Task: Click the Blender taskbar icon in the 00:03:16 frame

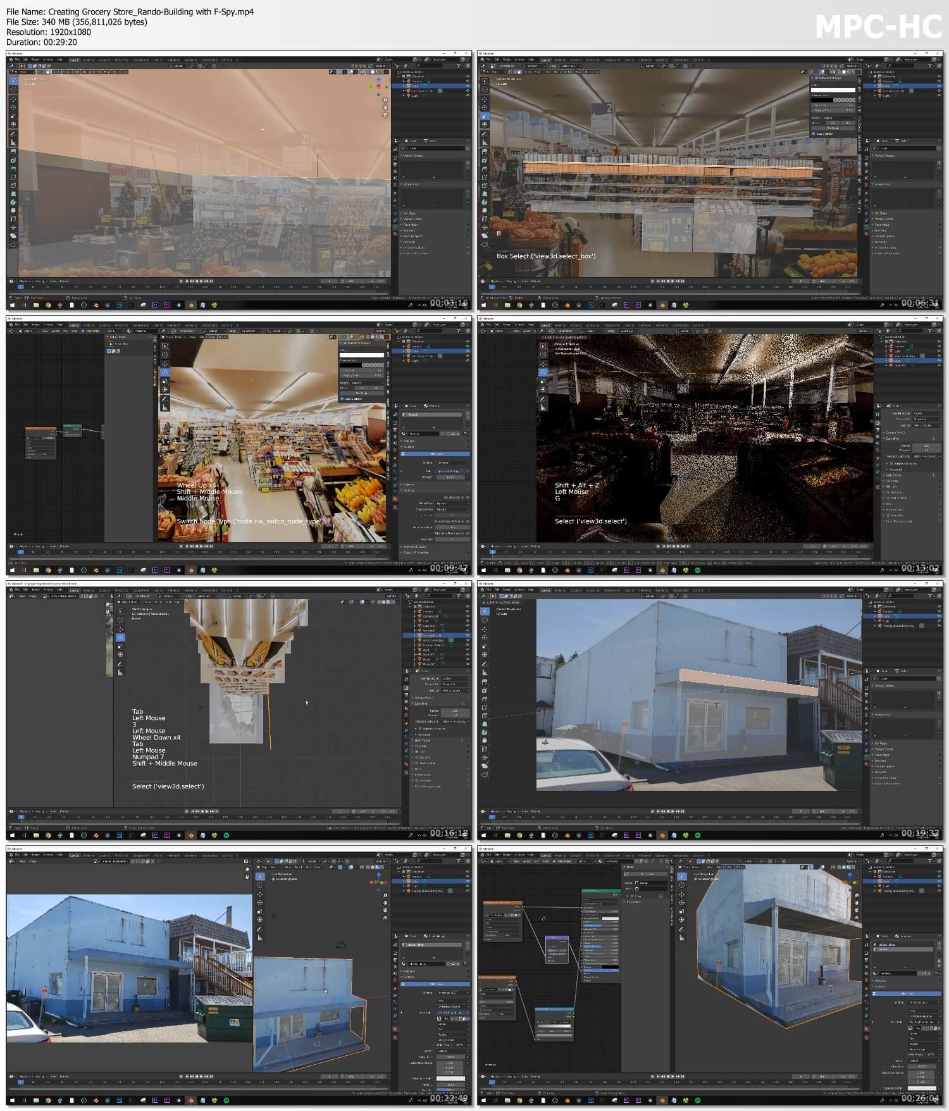Action: [x=190, y=305]
